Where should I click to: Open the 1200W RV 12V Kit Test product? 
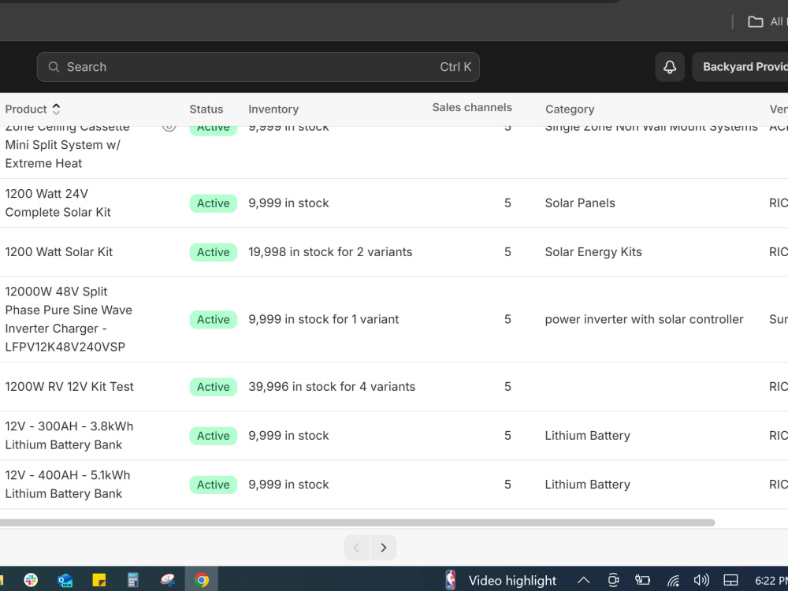[x=69, y=386]
